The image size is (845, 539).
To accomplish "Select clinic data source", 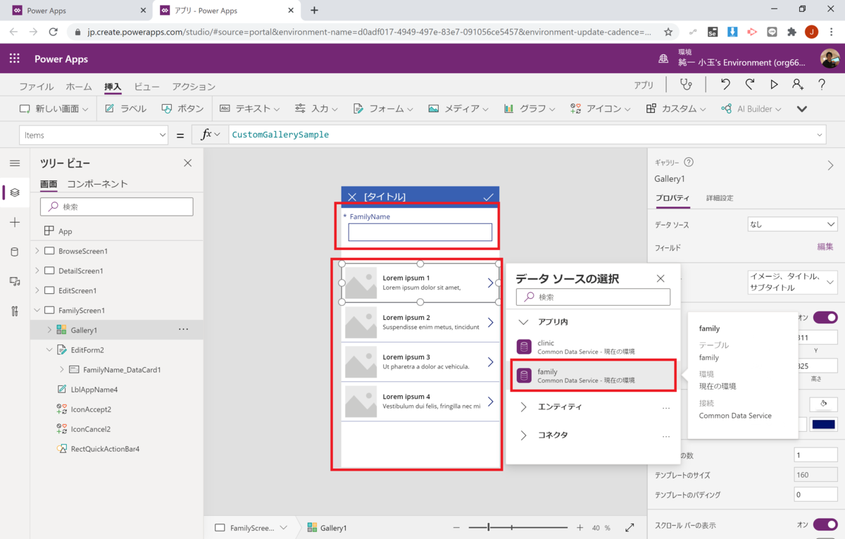I will [593, 347].
